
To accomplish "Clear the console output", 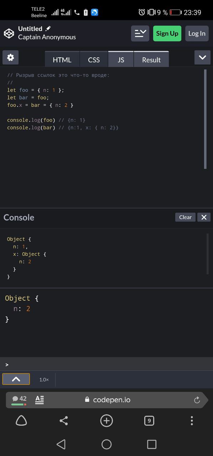I will (x=185, y=217).
